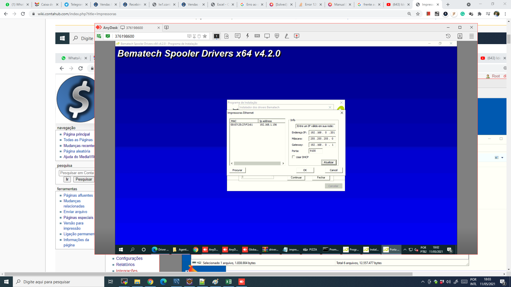
Task: Open the Página principal wiki link
Action: (x=77, y=134)
